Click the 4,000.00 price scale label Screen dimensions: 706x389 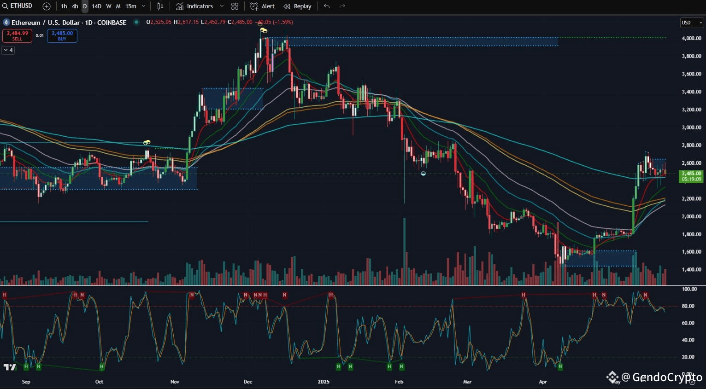tap(691, 38)
